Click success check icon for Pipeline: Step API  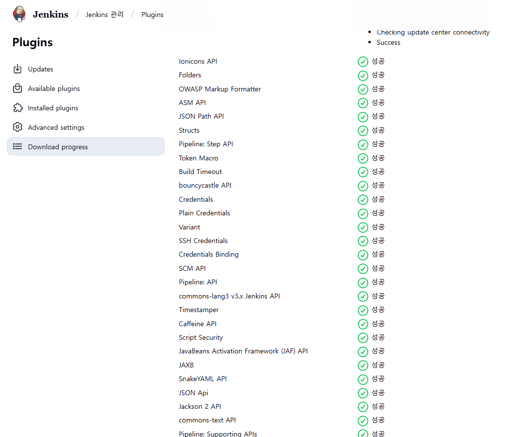[363, 144]
